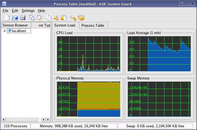Click the Paste clipboard icon
This screenshot has width=197, height=130.
pos(64,18)
